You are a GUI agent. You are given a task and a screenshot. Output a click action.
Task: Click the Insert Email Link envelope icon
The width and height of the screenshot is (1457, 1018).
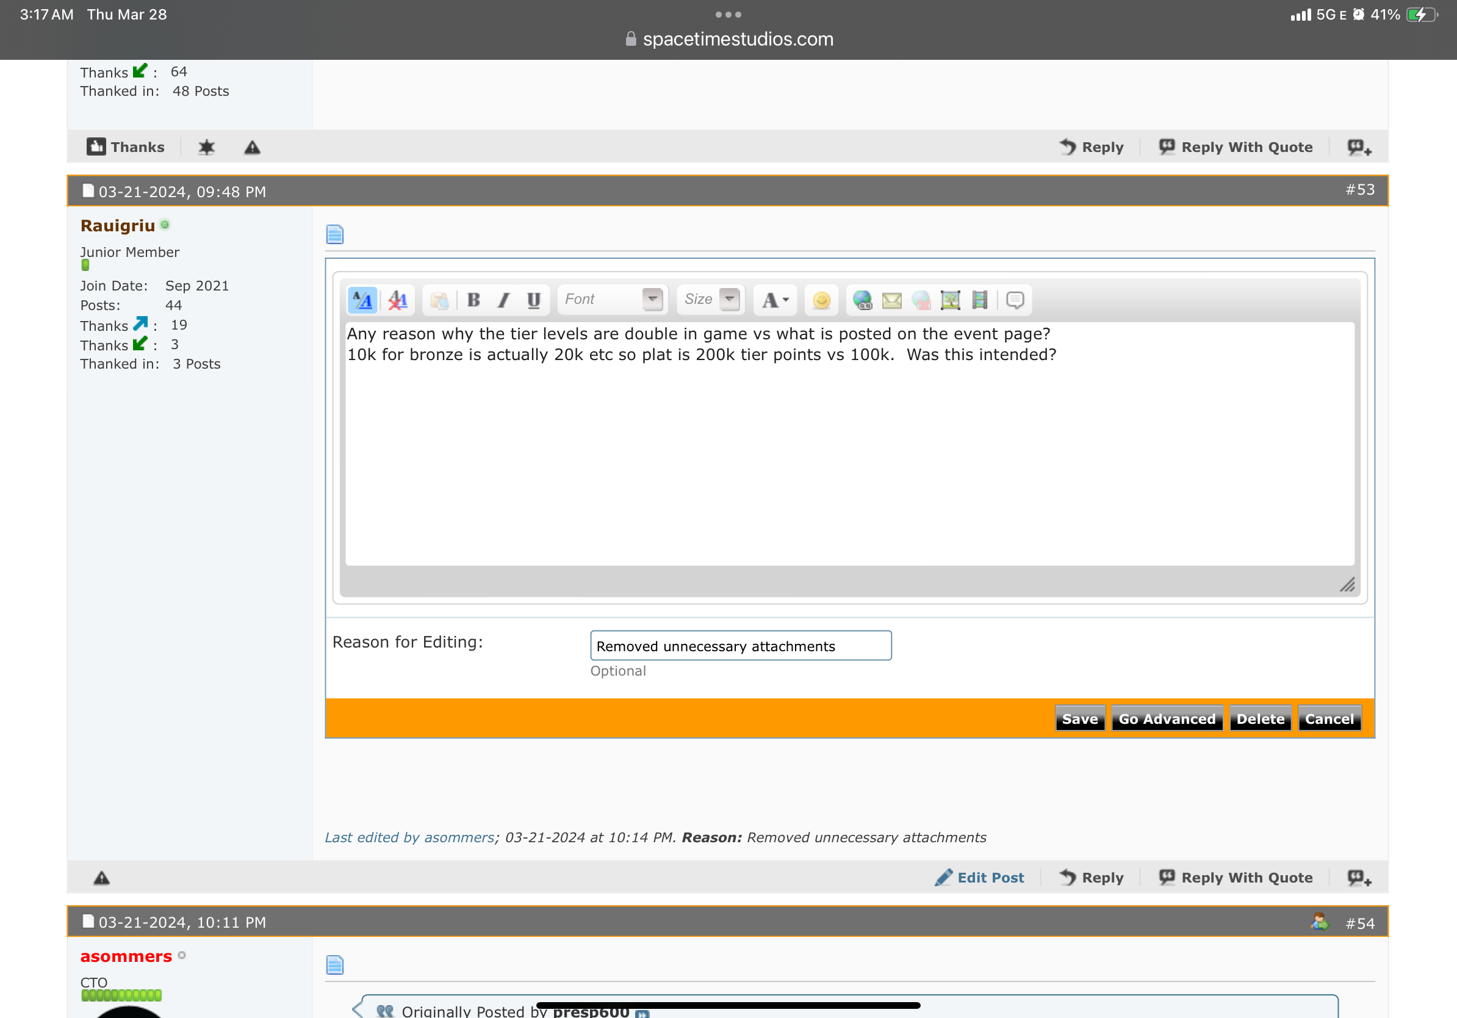[891, 300]
